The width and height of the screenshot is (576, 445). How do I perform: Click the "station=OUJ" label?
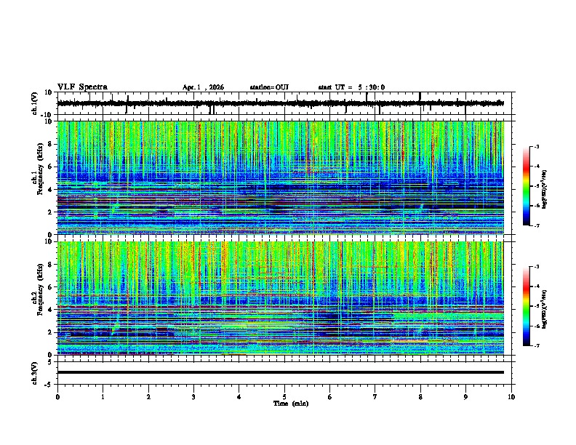coord(269,87)
